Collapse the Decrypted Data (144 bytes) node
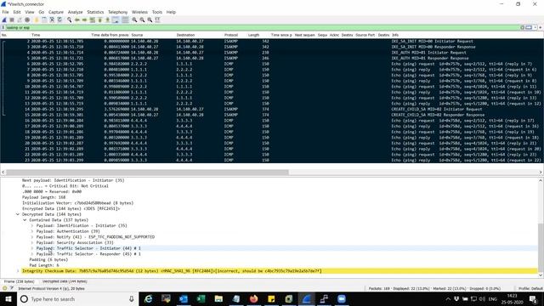 (18, 214)
